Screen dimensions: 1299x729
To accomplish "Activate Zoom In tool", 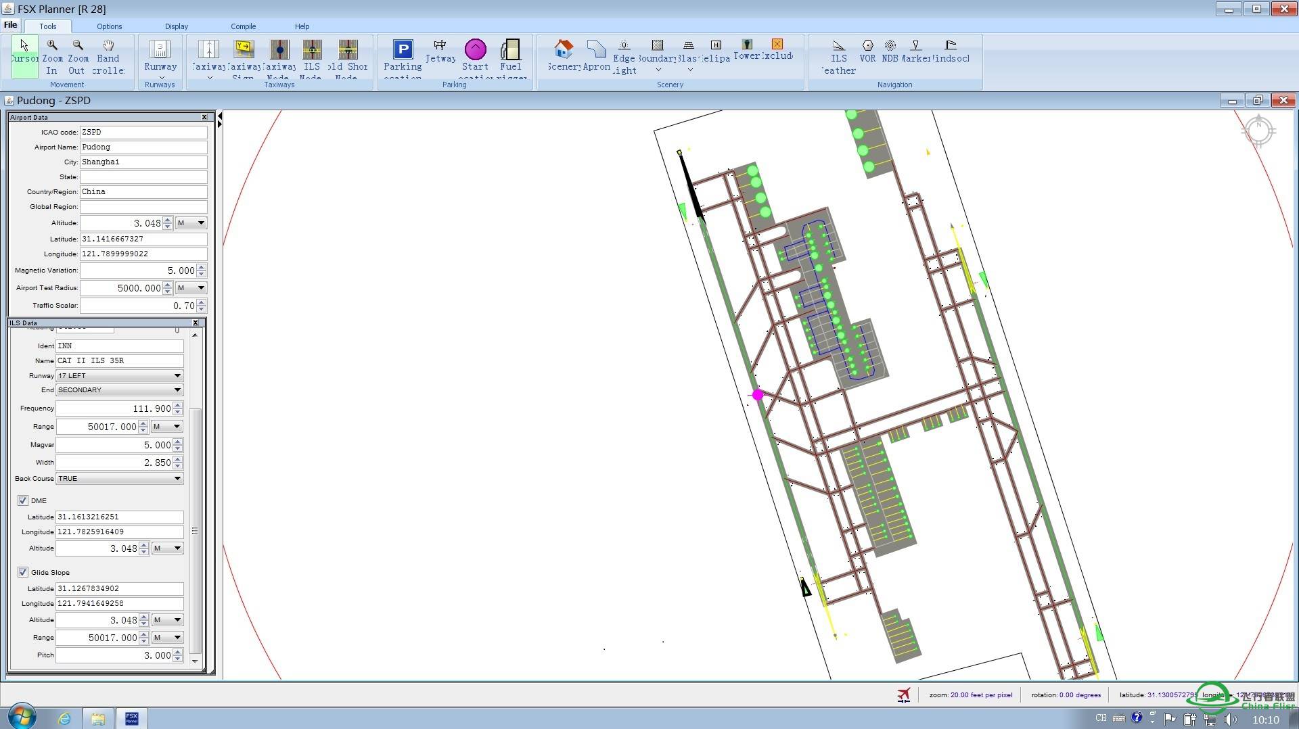I will coord(52,57).
